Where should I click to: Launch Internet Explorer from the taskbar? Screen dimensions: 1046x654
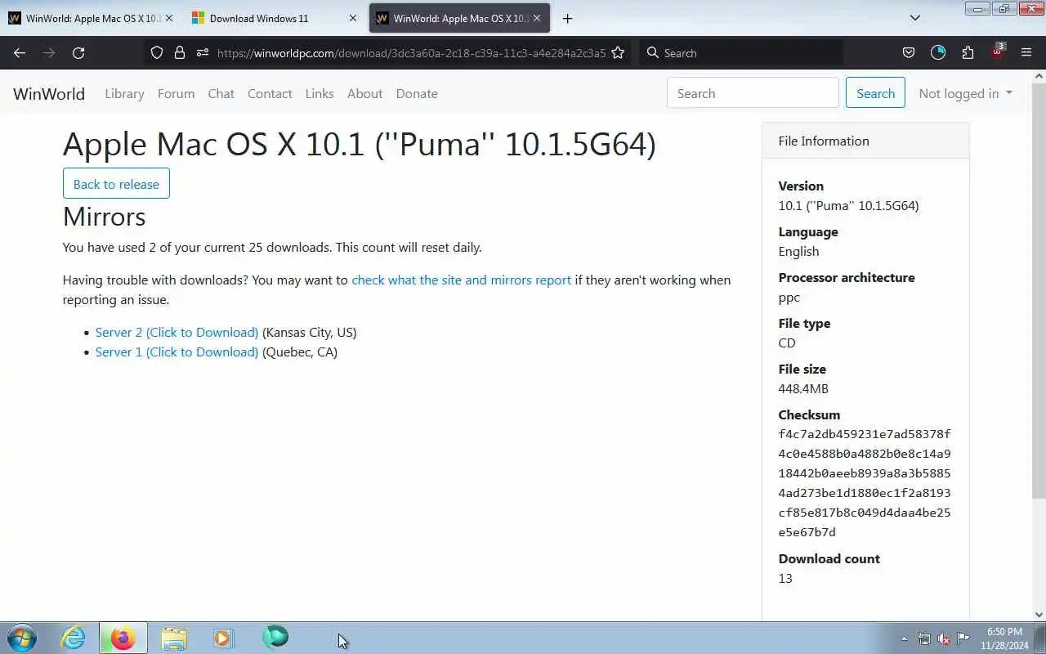tap(74, 638)
